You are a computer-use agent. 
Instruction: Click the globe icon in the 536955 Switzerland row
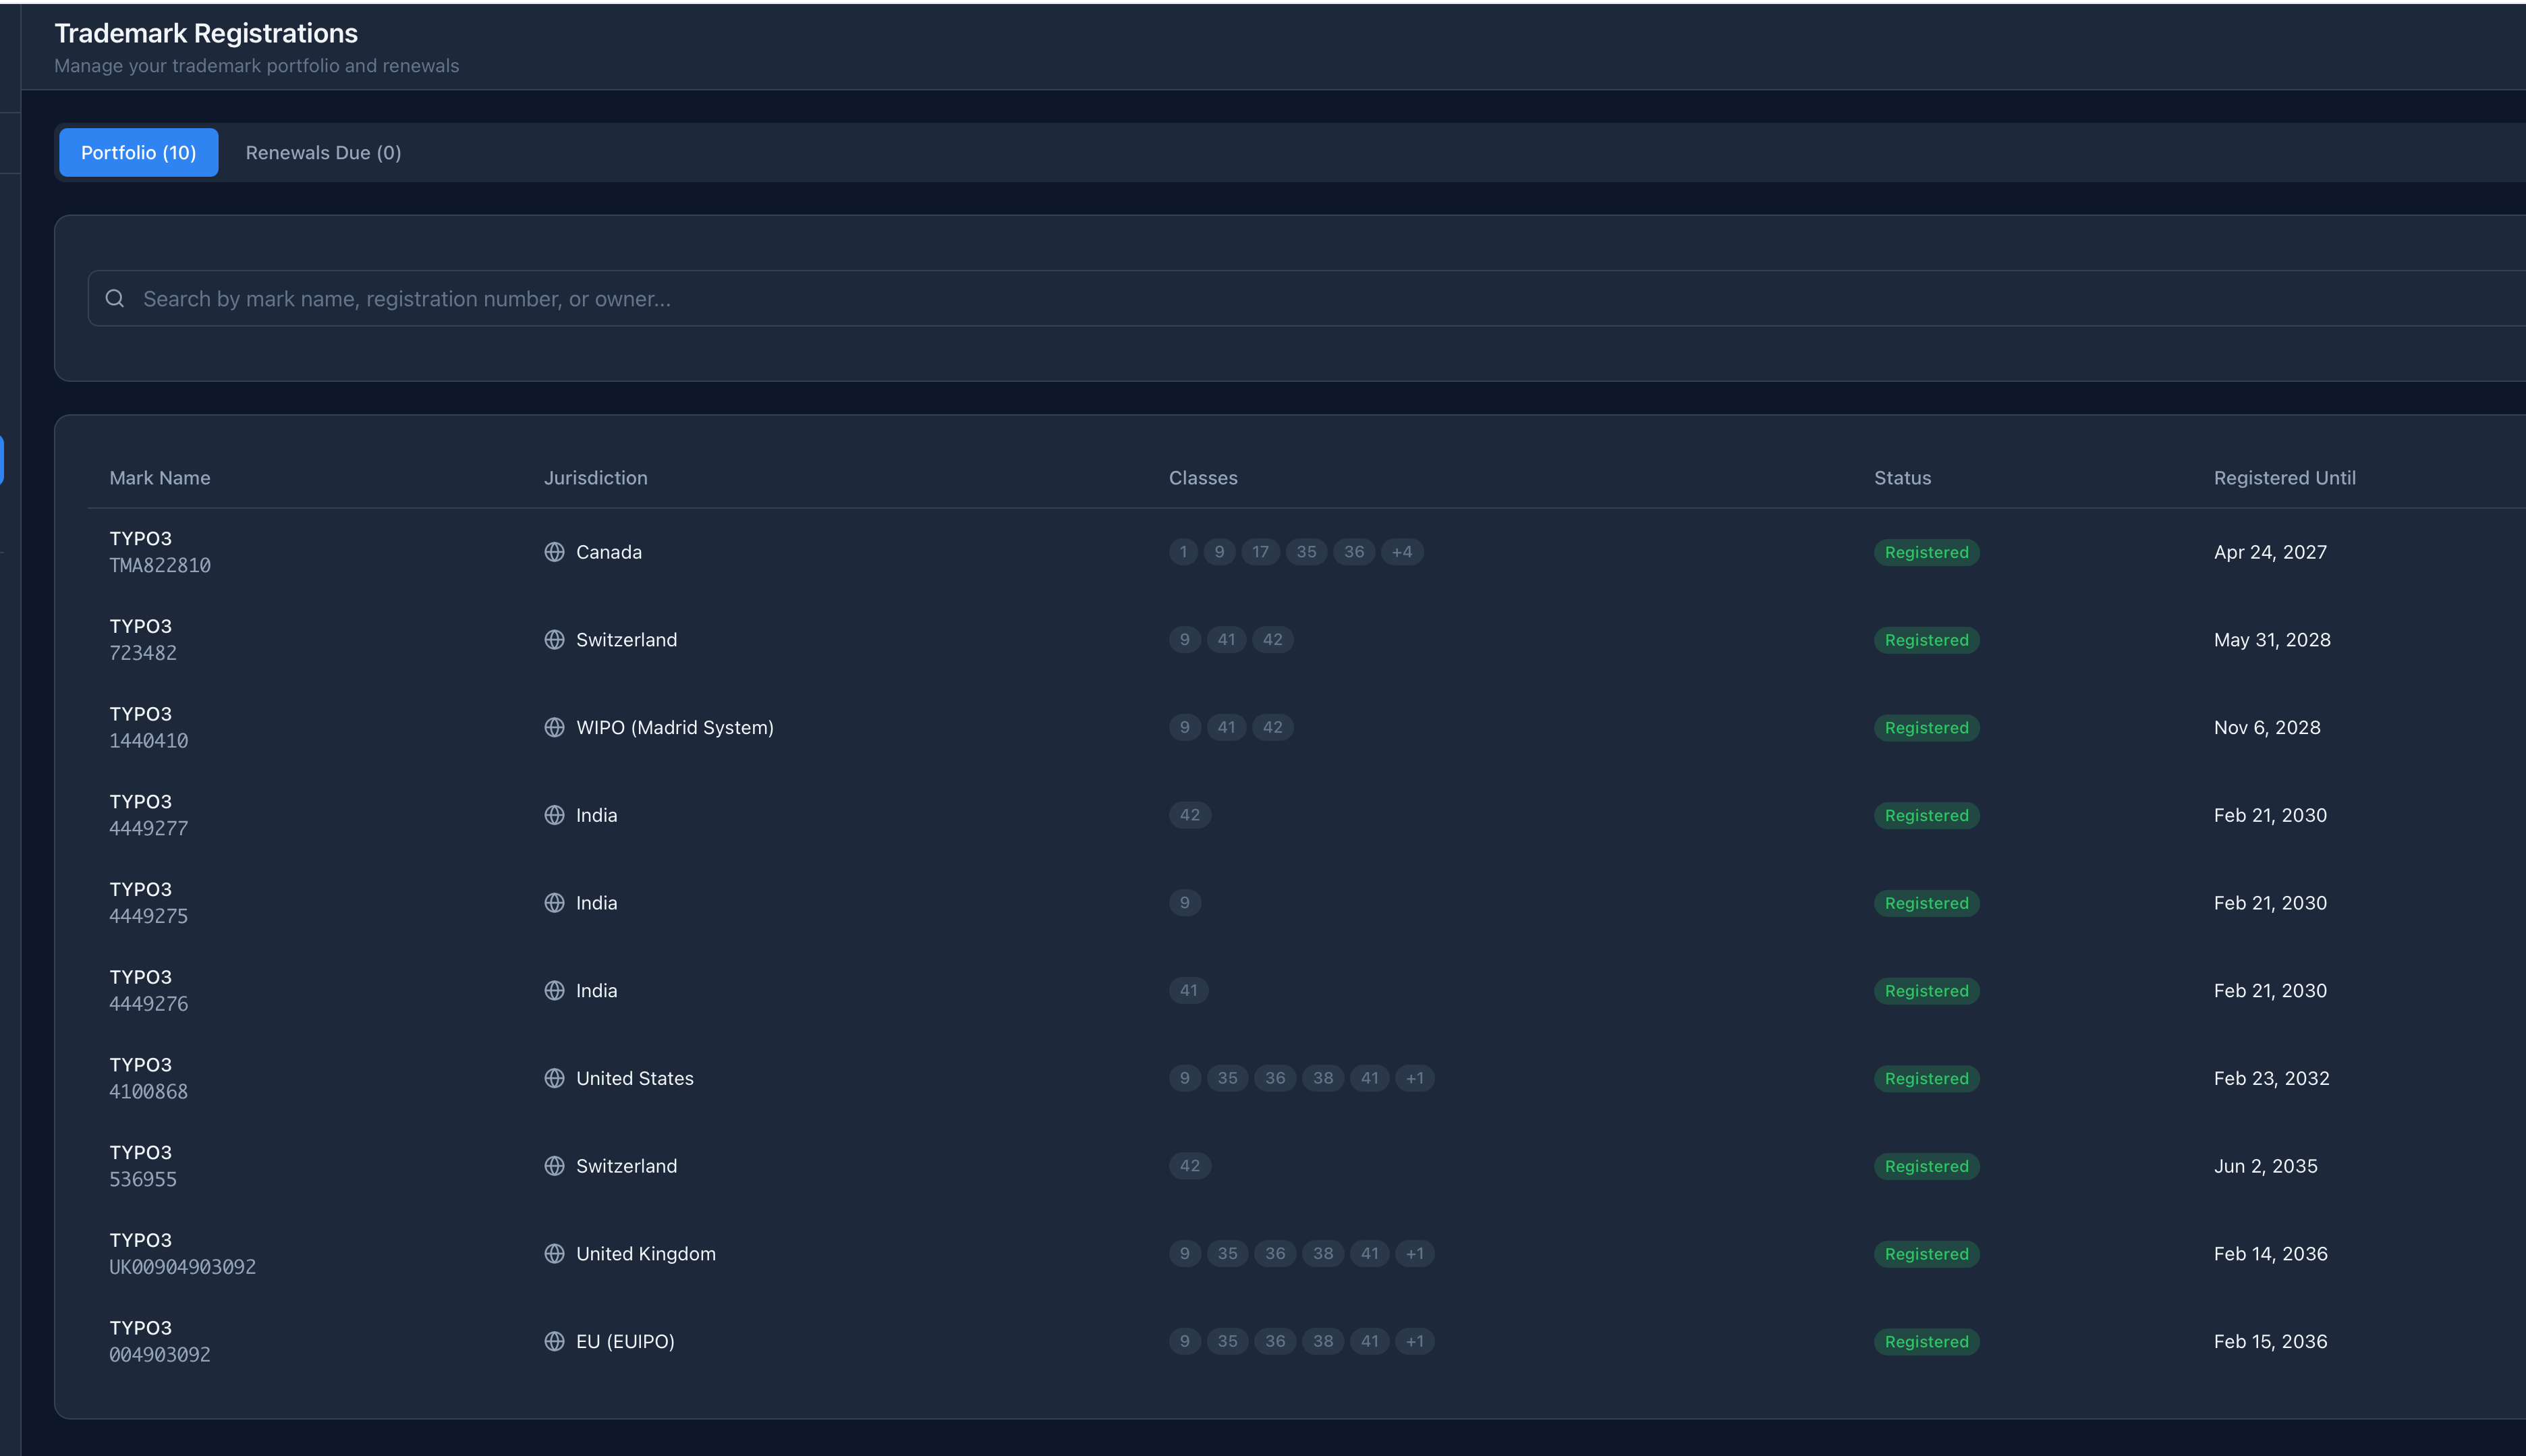point(554,1166)
